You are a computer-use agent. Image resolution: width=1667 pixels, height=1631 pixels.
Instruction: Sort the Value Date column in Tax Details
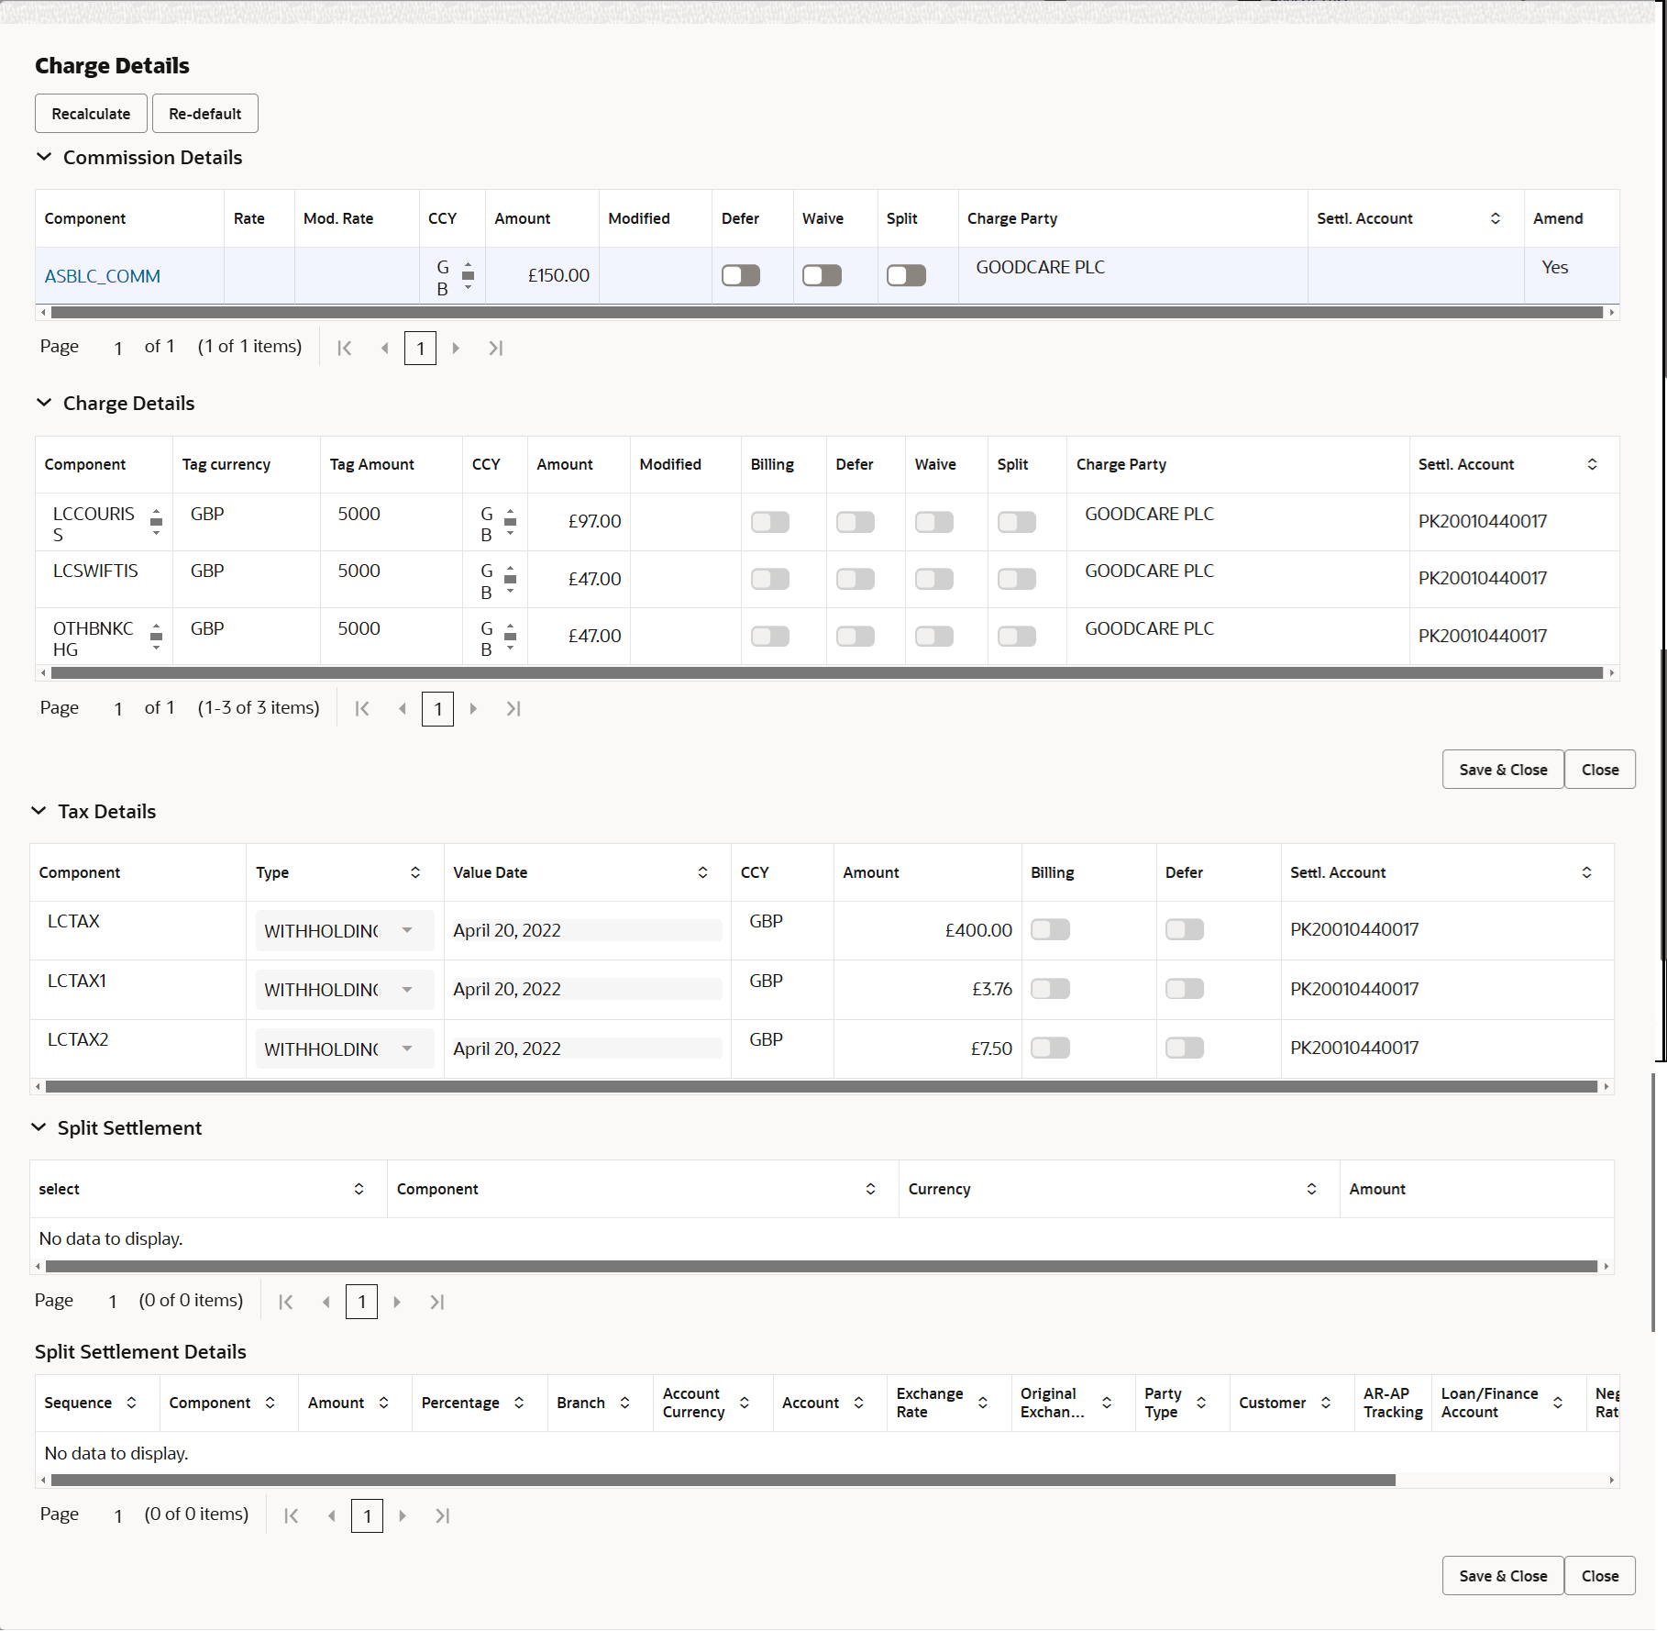click(702, 872)
